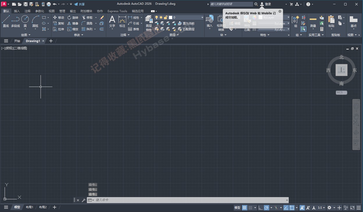Toggle ortho mode in status bar

tap(261, 208)
